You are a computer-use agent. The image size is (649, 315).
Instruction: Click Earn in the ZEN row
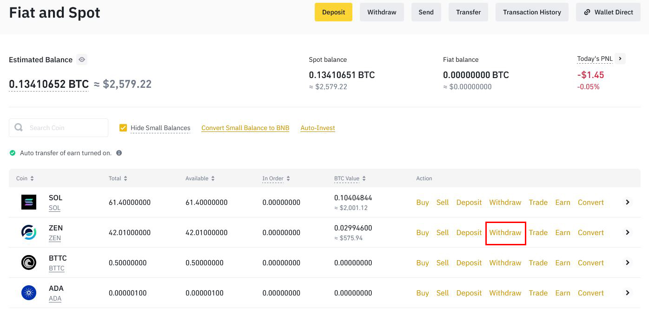tap(563, 232)
